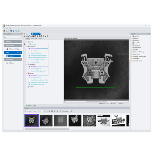Select the Image Databases section header

(13, 46)
